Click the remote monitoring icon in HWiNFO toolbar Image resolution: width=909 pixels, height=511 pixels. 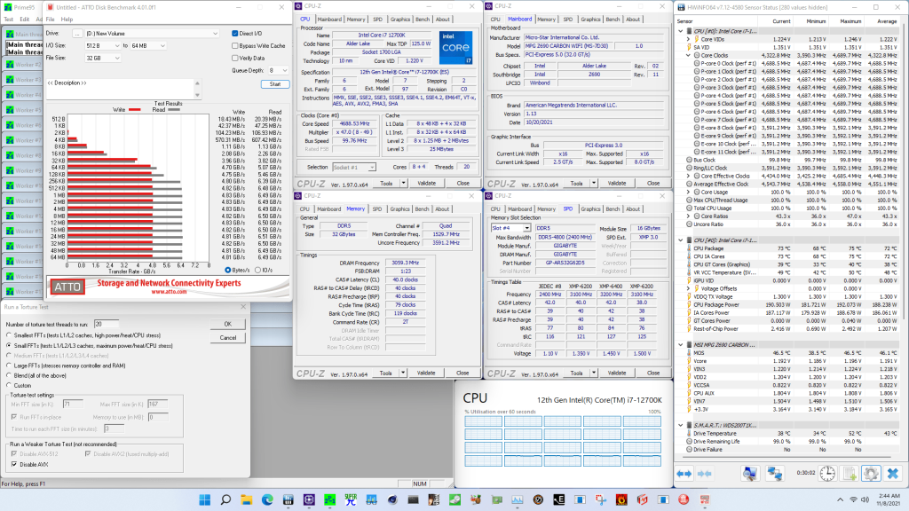(776, 474)
